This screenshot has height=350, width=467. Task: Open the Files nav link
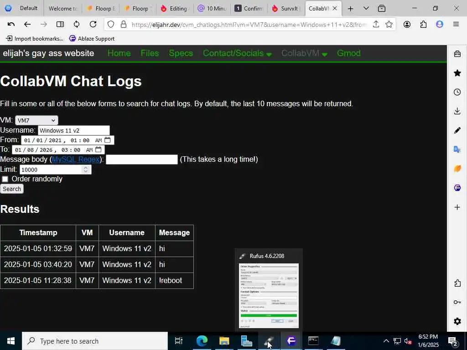pos(150,53)
